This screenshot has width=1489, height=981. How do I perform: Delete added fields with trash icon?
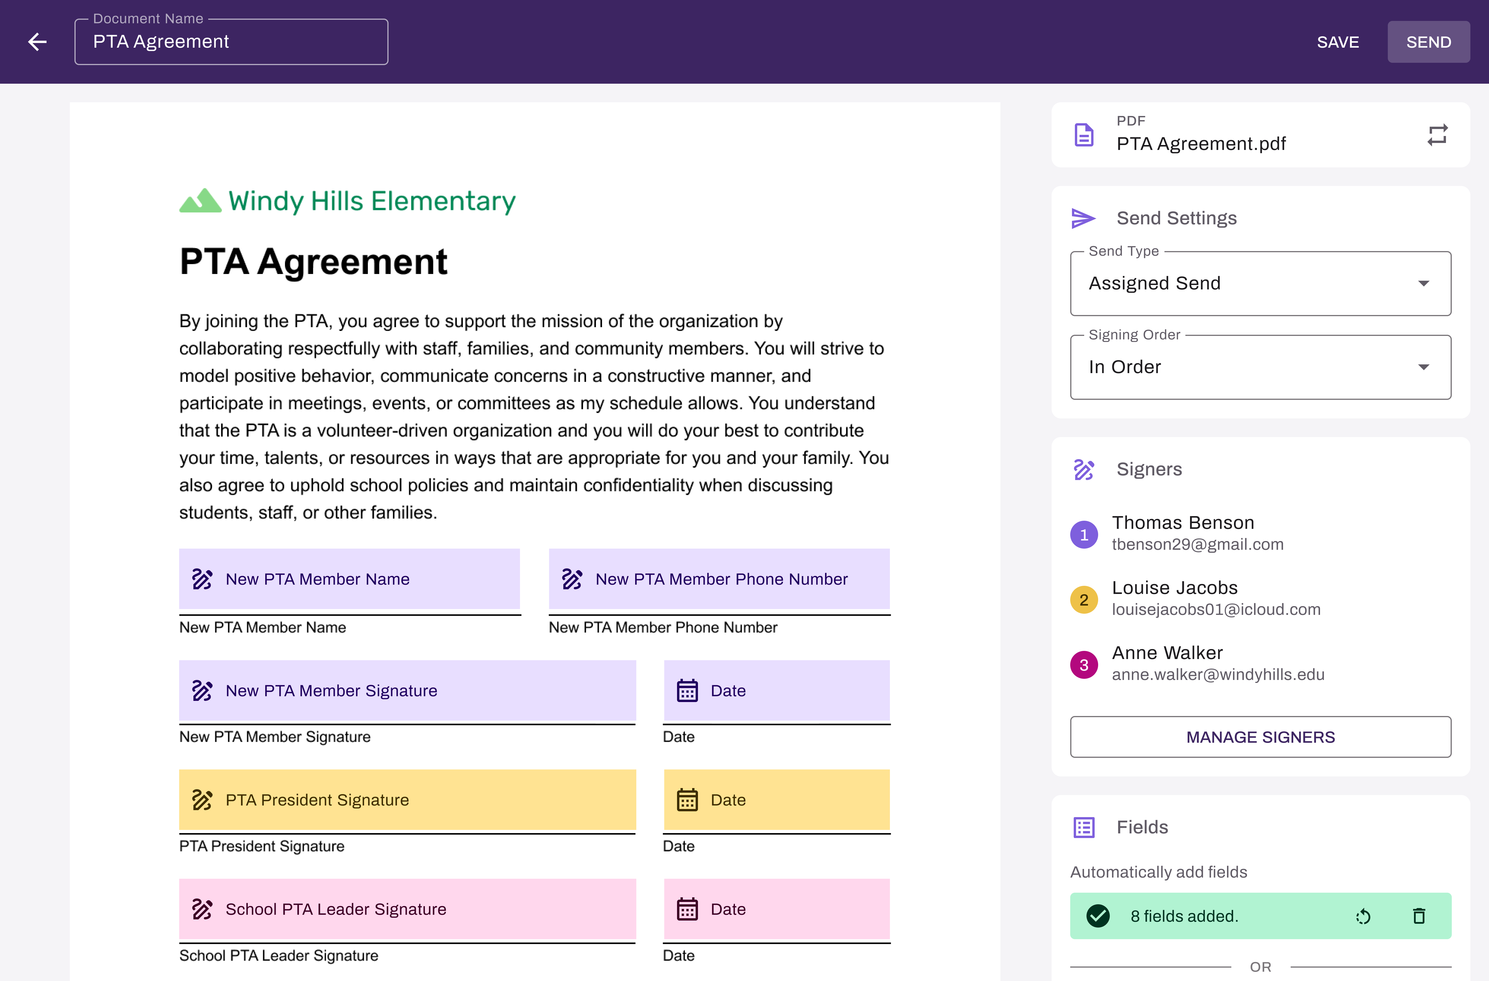(x=1419, y=916)
